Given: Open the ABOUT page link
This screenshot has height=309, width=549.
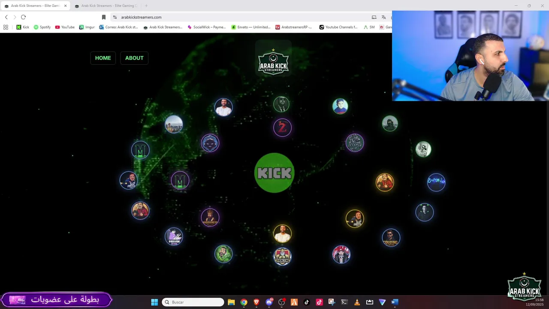Looking at the screenshot, I should (134, 58).
